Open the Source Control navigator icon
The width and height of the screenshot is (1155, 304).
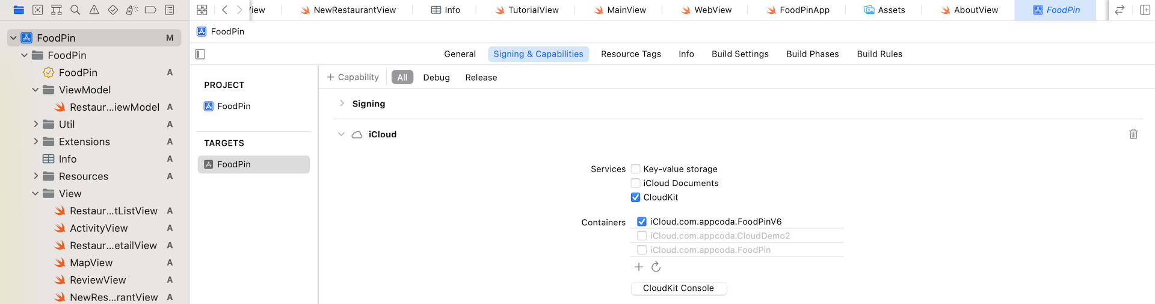[37, 10]
